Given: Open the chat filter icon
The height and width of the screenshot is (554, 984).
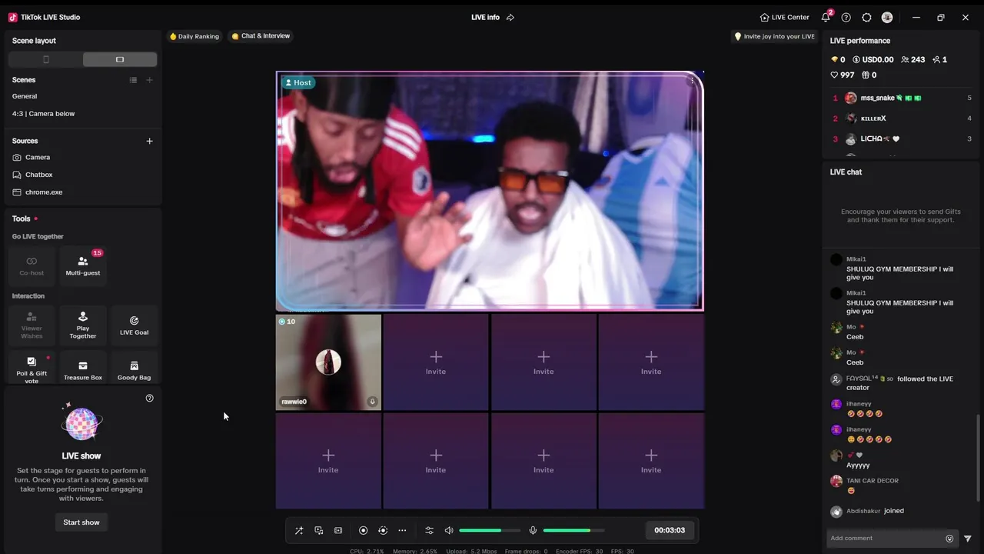Looking at the screenshot, I should pos(967,539).
